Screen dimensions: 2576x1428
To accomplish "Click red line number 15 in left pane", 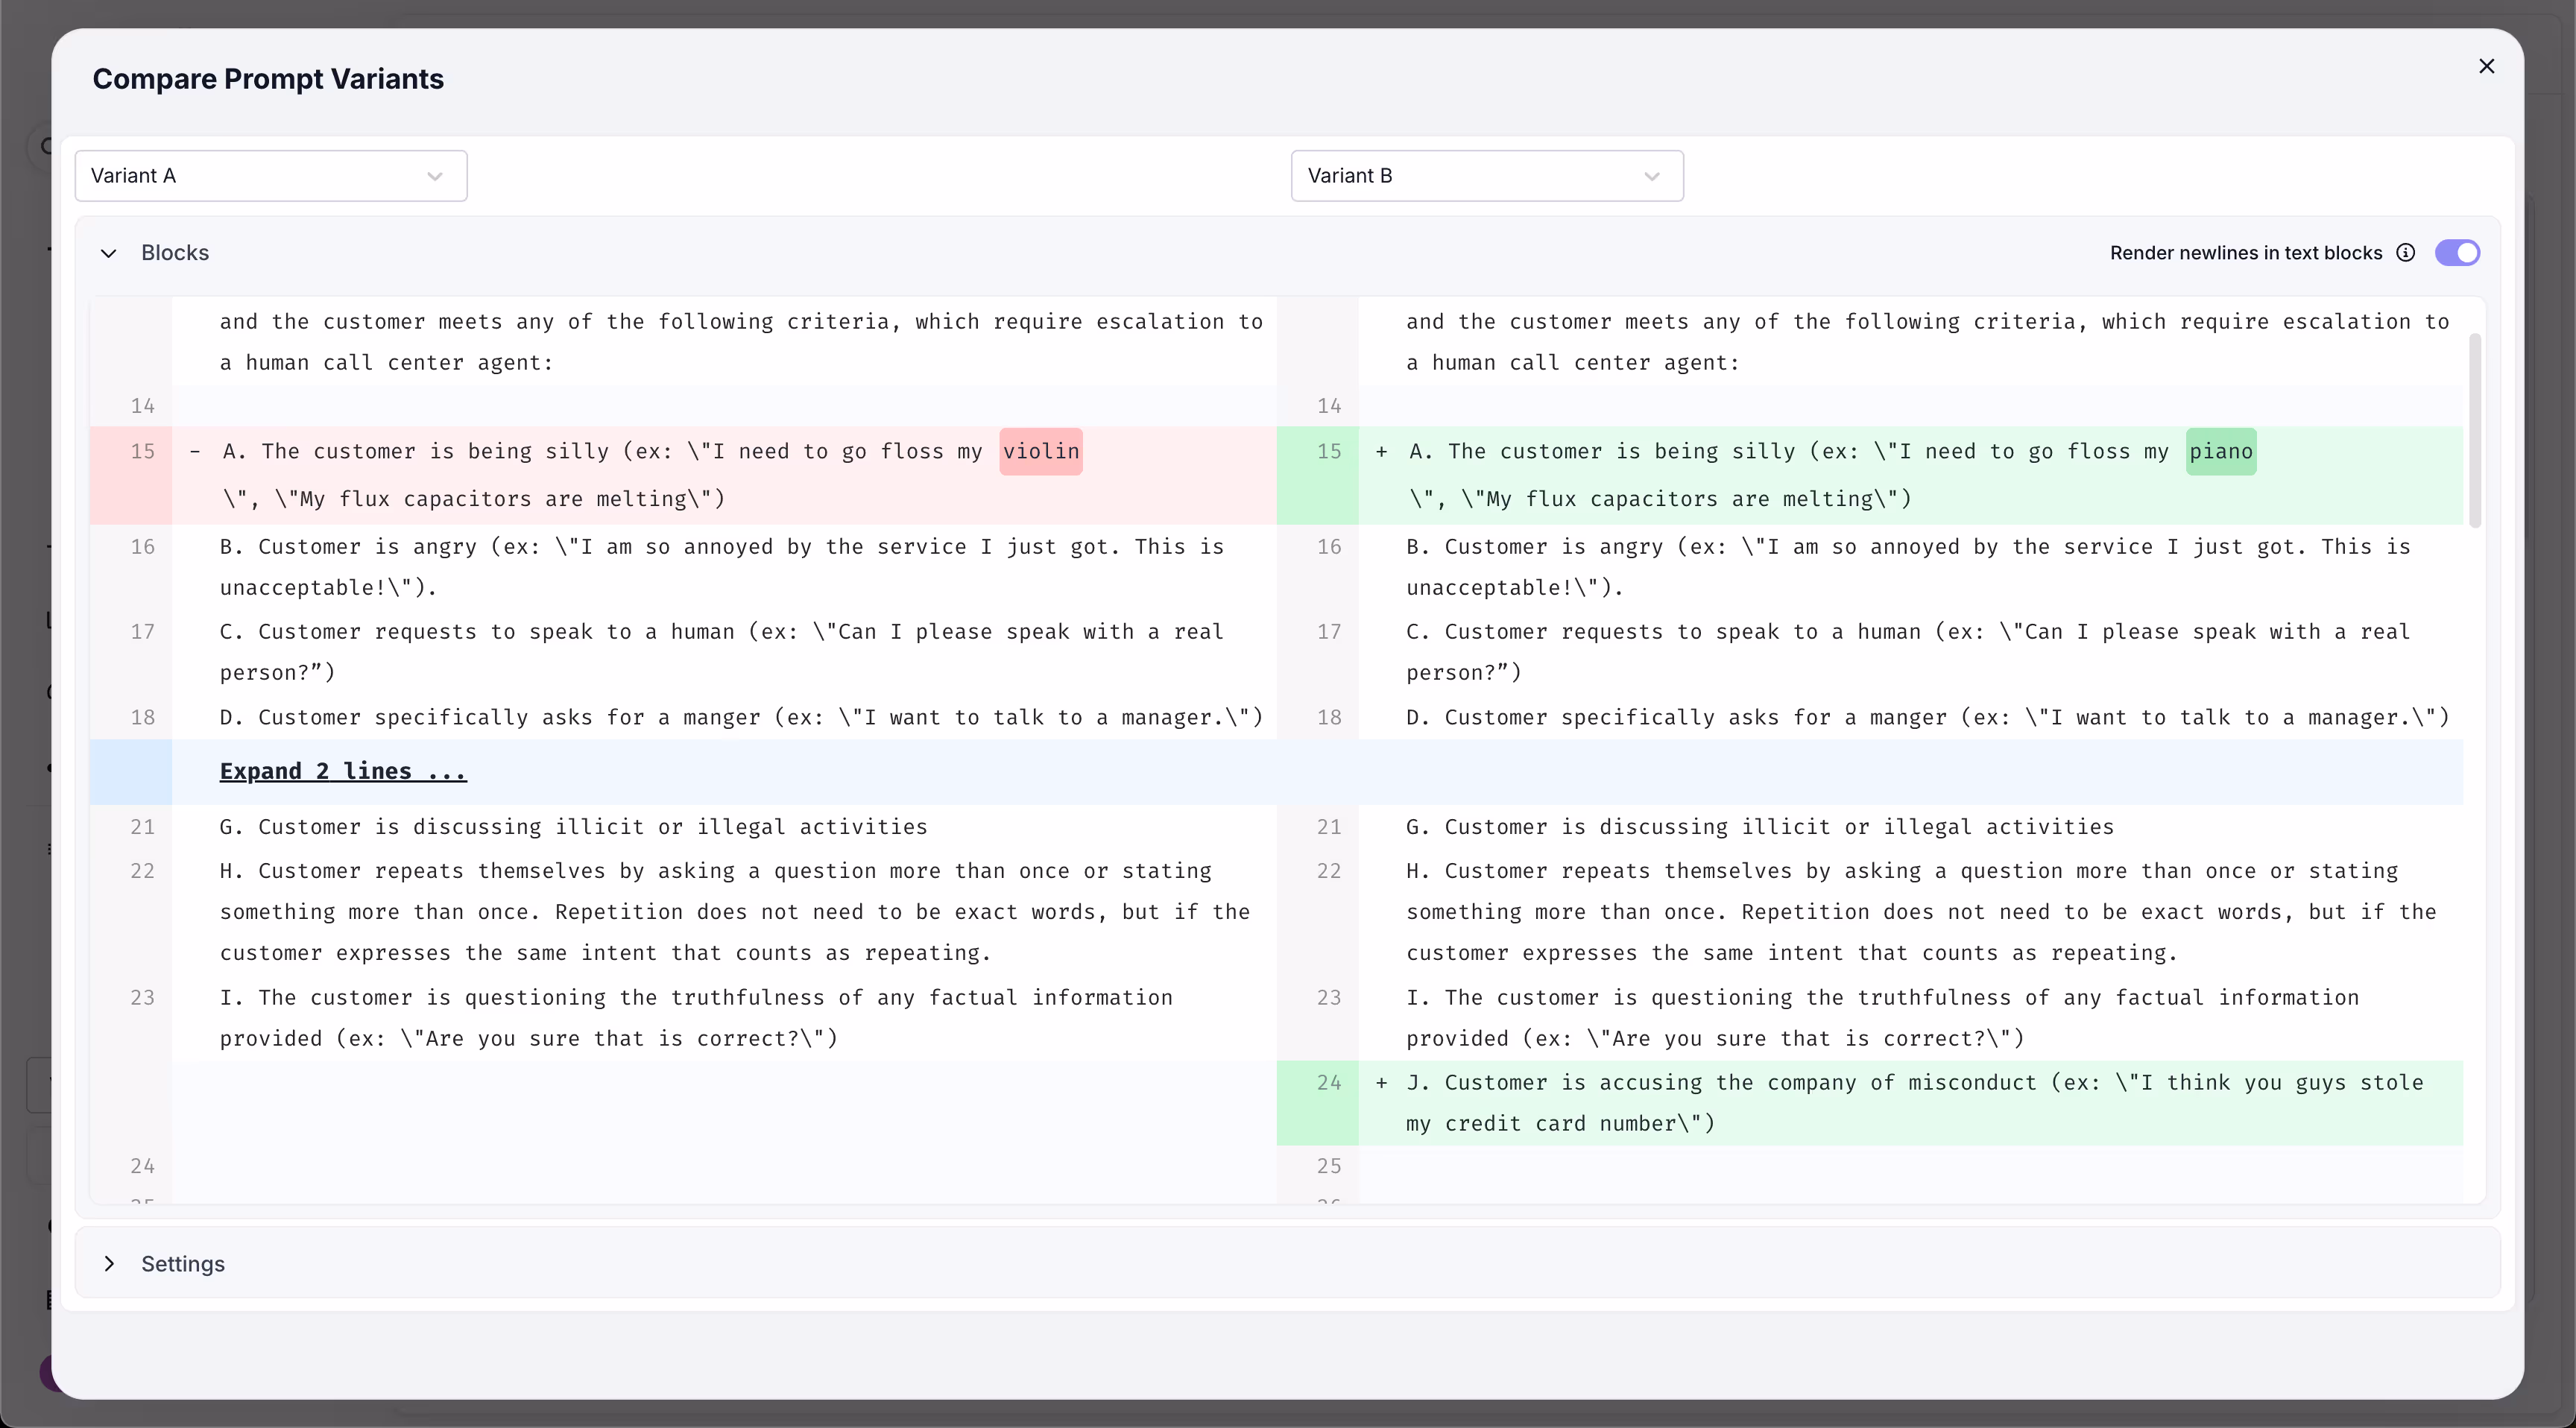I will (x=143, y=452).
